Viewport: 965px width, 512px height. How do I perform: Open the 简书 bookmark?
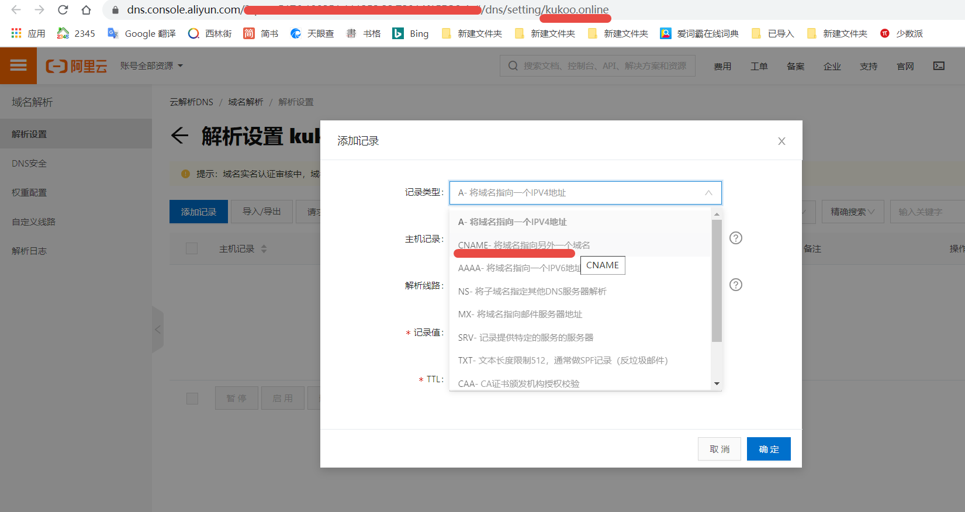pyautogui.click(x=261, y=33)
